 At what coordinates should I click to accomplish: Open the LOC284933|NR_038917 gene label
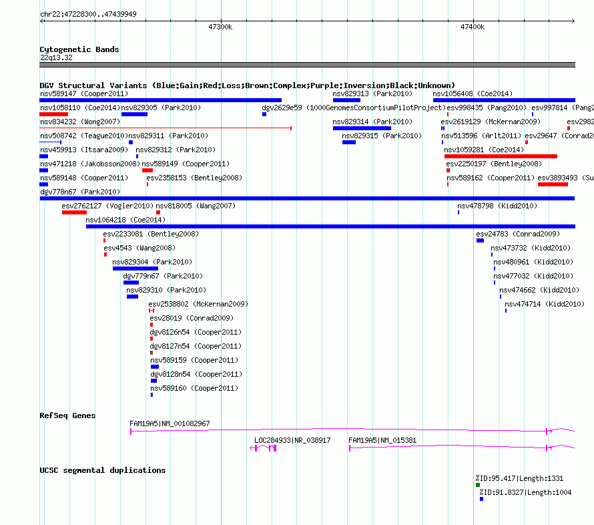(x=292, y=440)
